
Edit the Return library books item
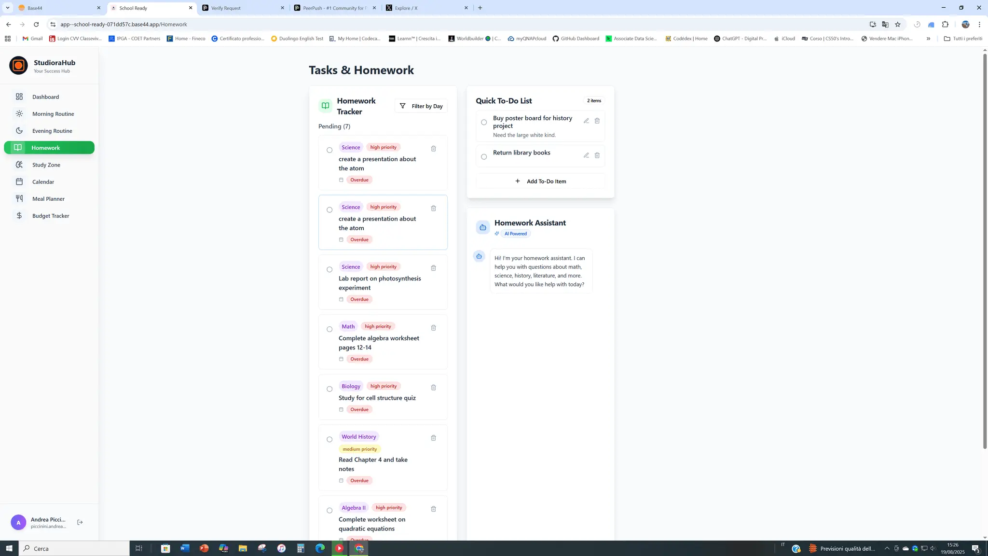click(x=586, y=155)
